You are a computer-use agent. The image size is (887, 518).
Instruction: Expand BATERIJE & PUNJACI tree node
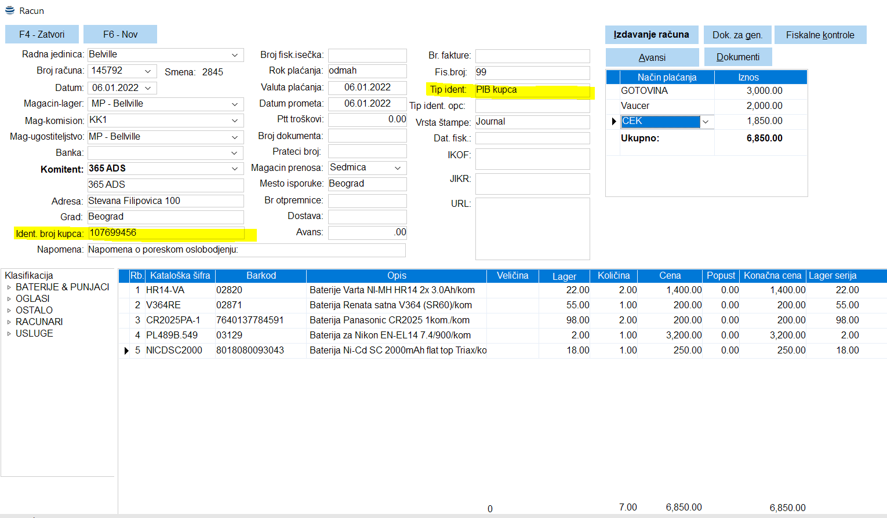click(x=9, y=287)
